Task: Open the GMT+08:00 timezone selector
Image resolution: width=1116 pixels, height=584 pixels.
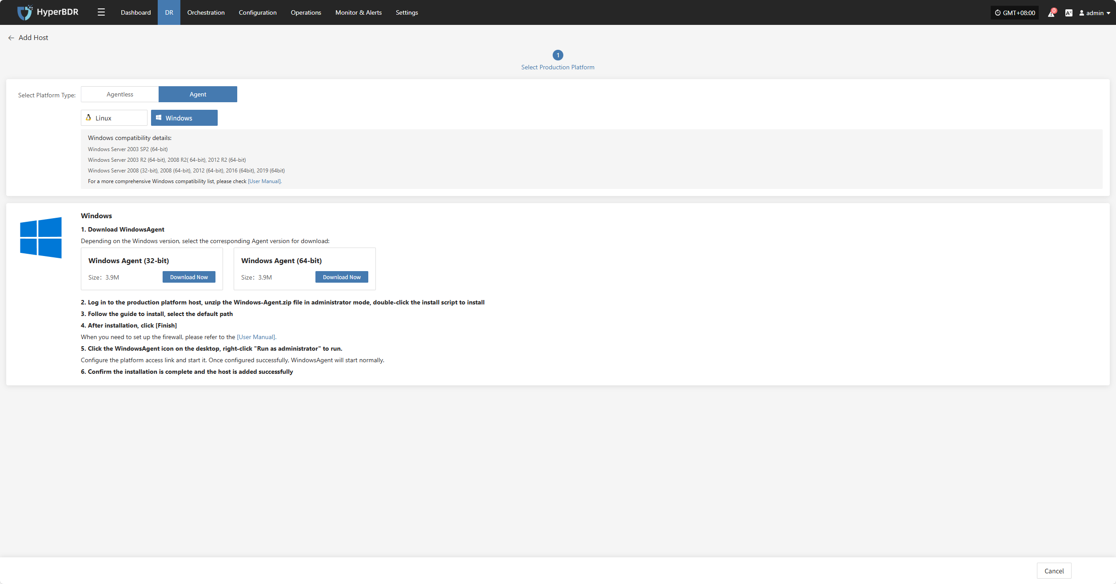Action: [1015, 13]
